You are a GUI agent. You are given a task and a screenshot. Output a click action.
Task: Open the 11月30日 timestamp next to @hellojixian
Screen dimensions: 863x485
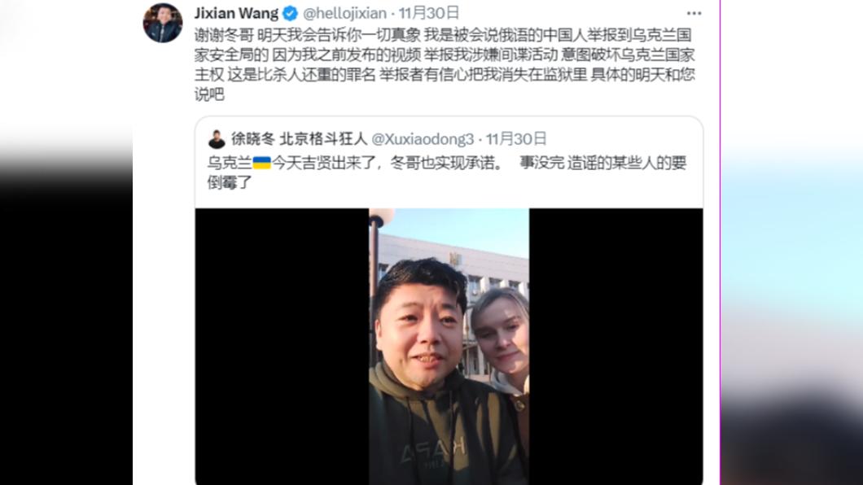(429, 13)
